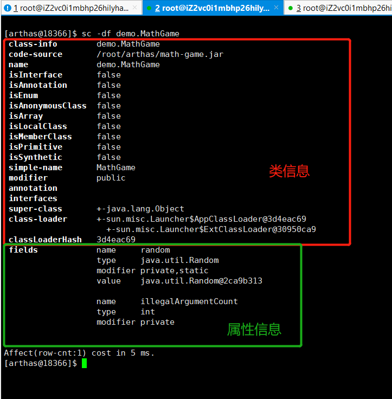Click the green status dot on tab 2
The image size is (392, 399).
point(149,8)
